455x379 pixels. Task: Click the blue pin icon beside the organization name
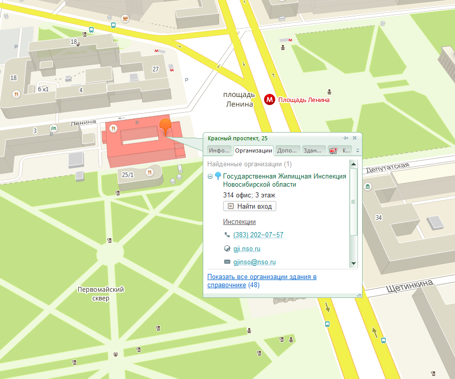point(218,176)
